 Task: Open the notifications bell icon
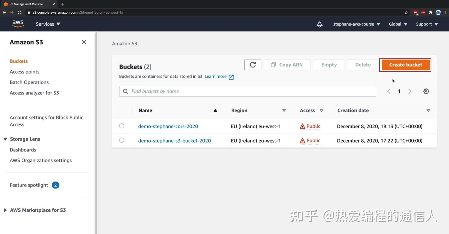point(319,24)
